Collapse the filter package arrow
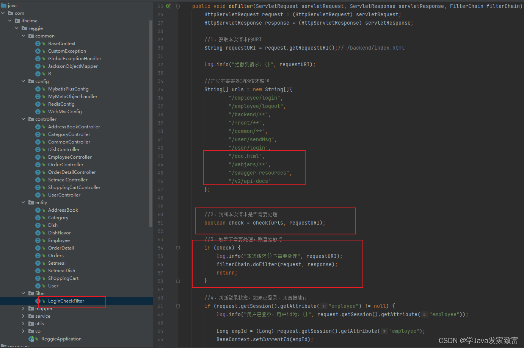The height and width of the screenshot is (348, 524). 24,293
